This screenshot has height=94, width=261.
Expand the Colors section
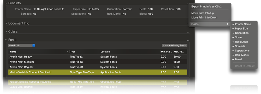pyautogui.click(x=6, y=32)
